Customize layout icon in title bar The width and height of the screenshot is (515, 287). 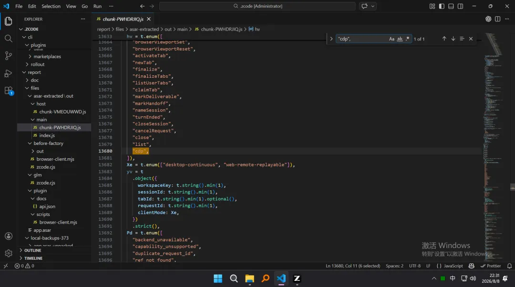pyautogui.click(x=432, y=6)
